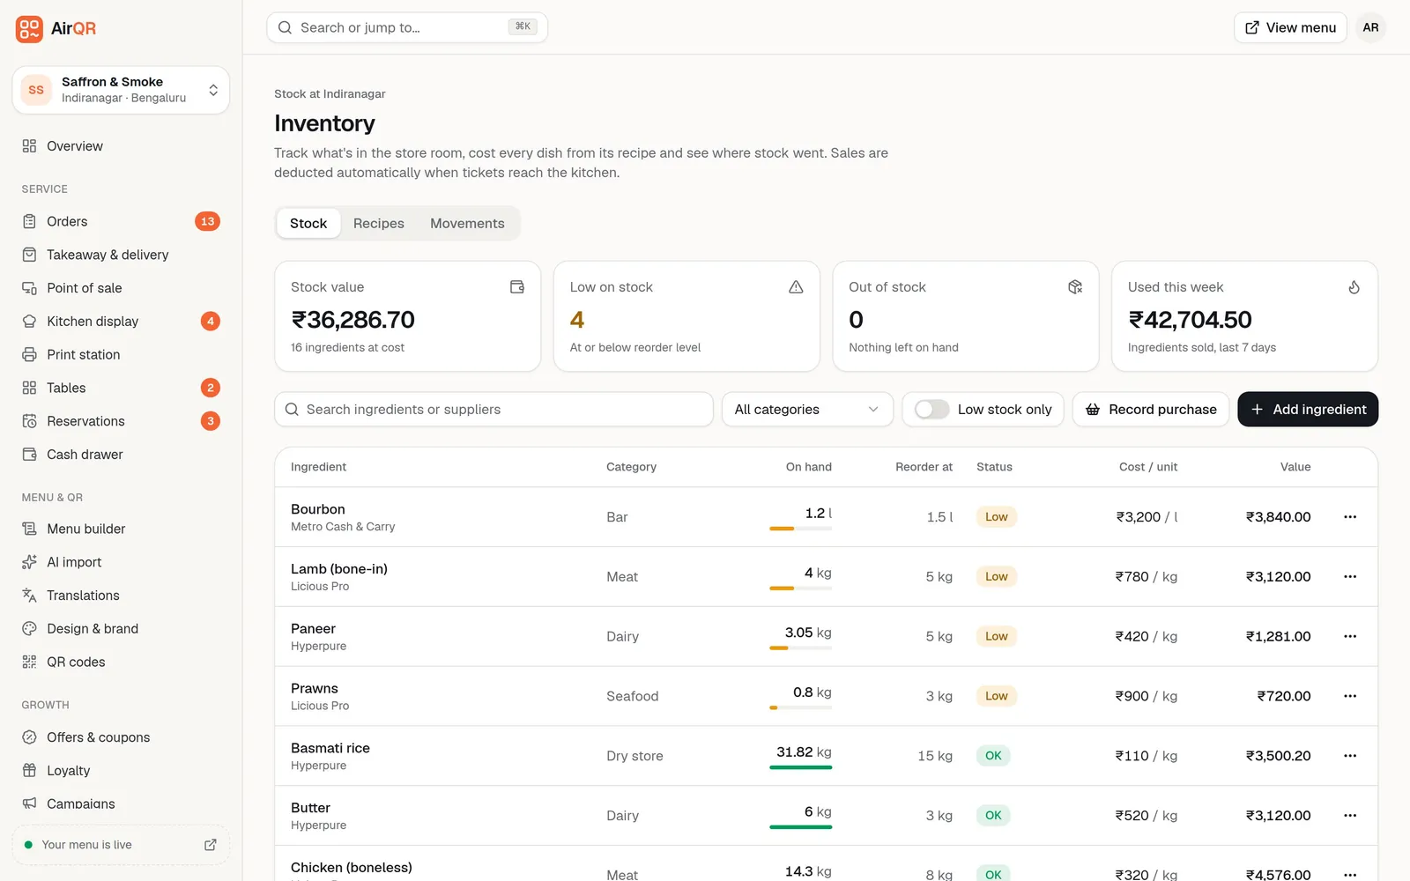Click Basmati rice's on-hand stock level bar
The image size is (1410, 881).
pyautogui.click(x=800, y=767)
